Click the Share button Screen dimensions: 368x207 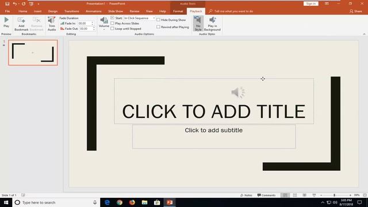[x=356, y=11]
